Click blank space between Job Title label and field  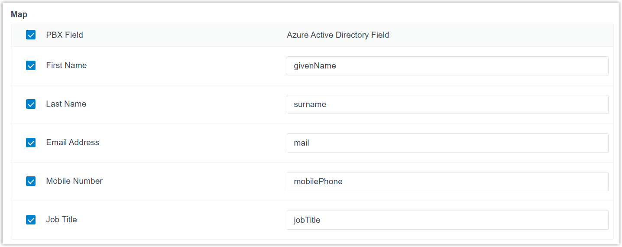tap(182, 220)
